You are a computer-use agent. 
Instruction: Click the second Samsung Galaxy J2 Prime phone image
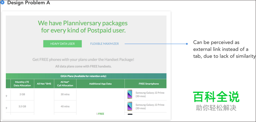130,106
